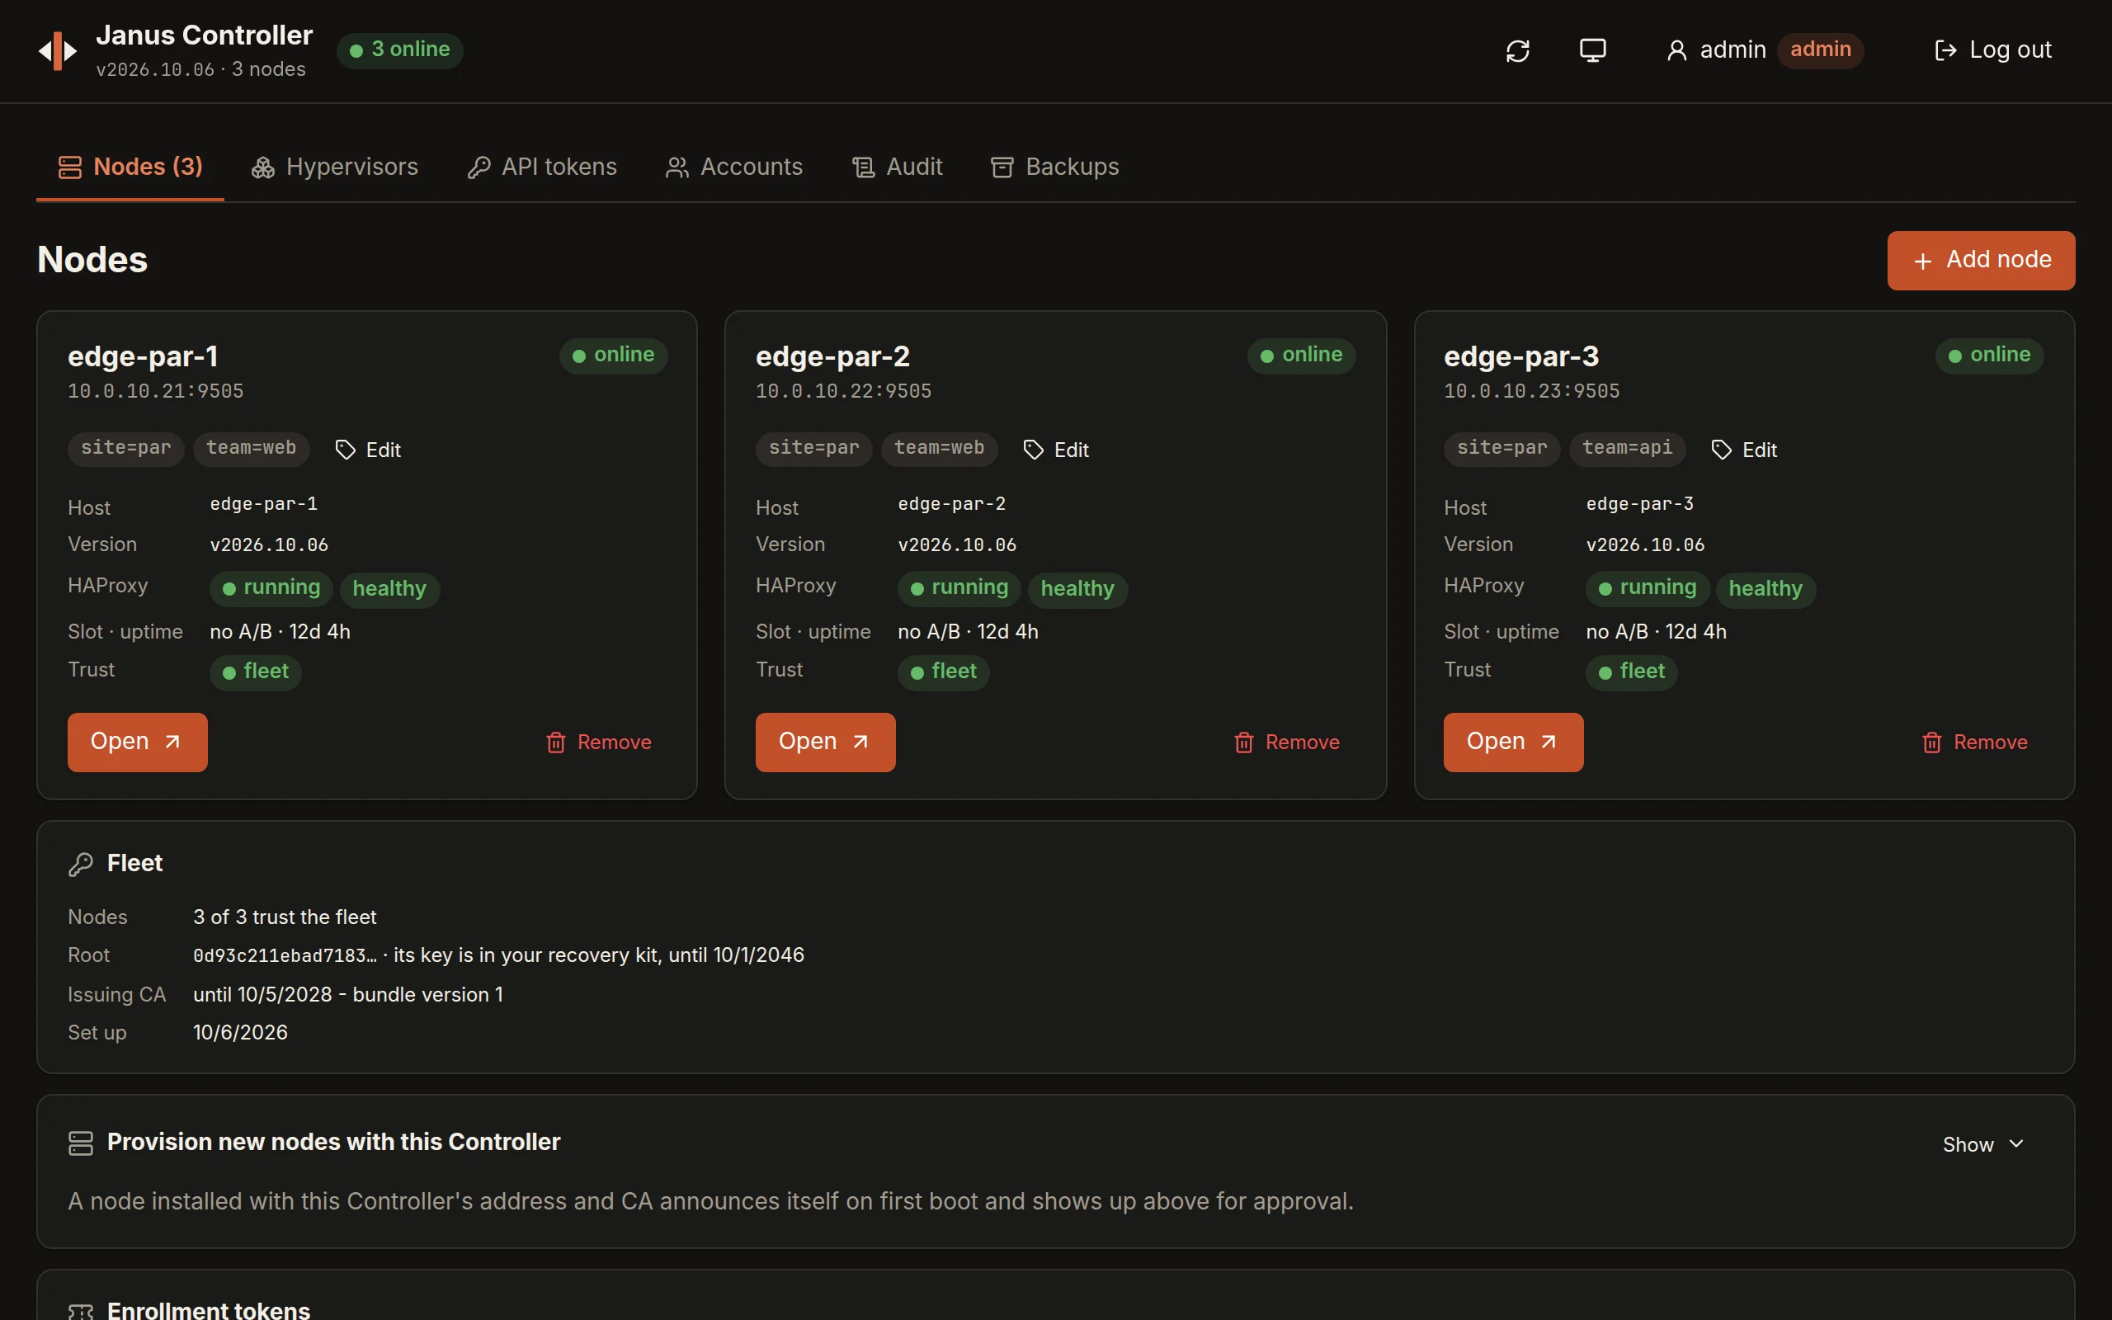The width and height of the screenshot is (2112, 1320).
Task: Click the online status badge of edge-par-1
Action: [614, 356]
